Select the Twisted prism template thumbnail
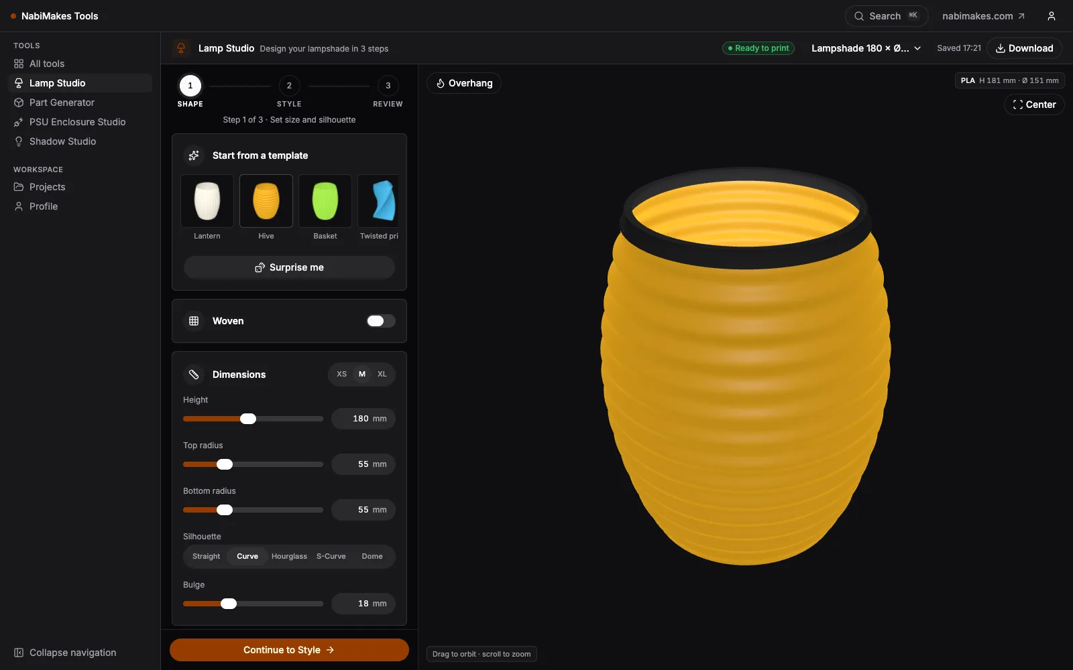This screenshot has width=1073, height=670. 378,201
